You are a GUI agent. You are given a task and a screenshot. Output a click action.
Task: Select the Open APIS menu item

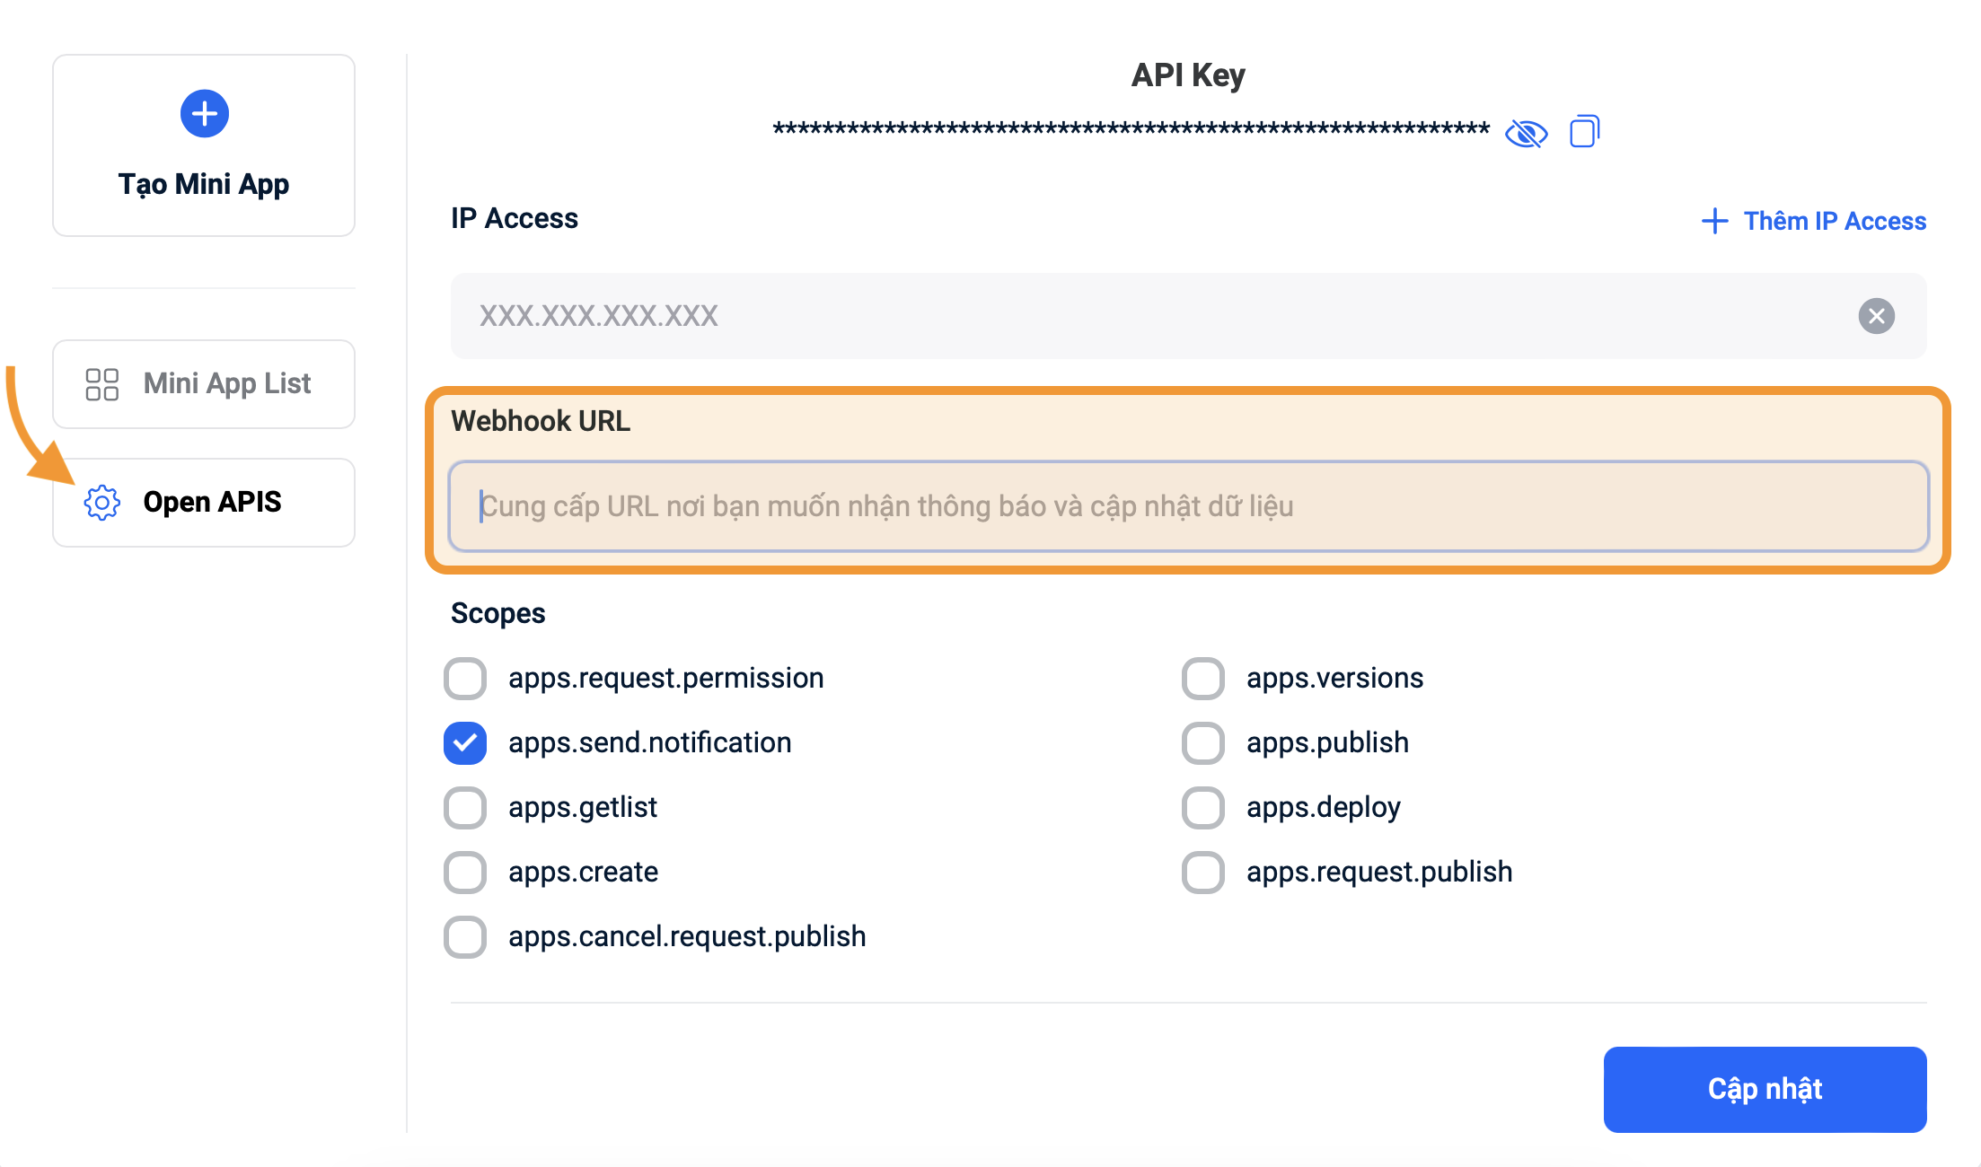pyautogui.click(x=204, y=503)
